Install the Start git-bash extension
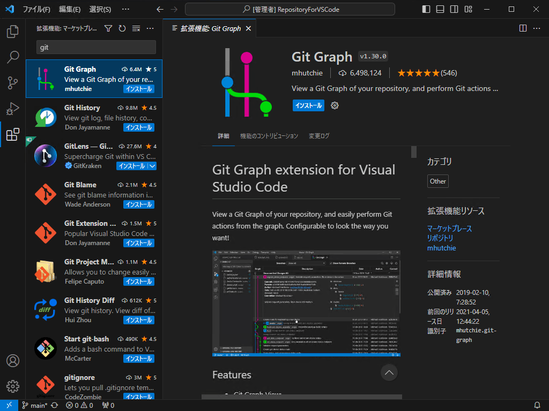 click(x=139, y=359)
